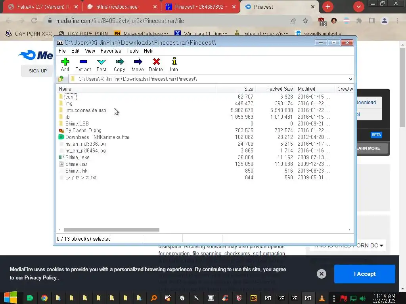Click the Move toolbar icon
This screenshot has height=304, width=406.
pyautogui.click(x=138, y=65)
